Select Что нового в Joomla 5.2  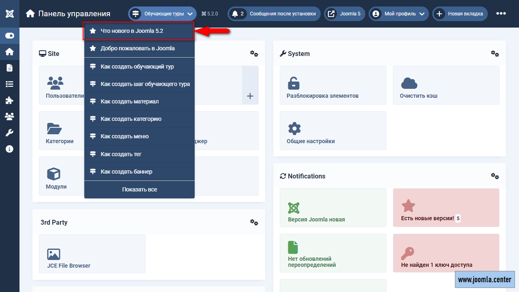coord(139,31)
